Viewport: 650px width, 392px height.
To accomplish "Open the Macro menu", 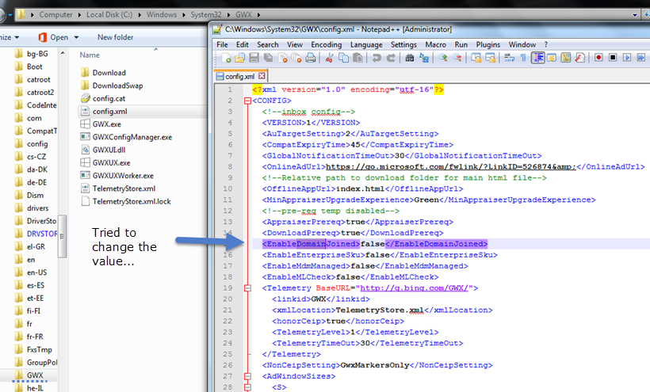I will coord(435,44).
